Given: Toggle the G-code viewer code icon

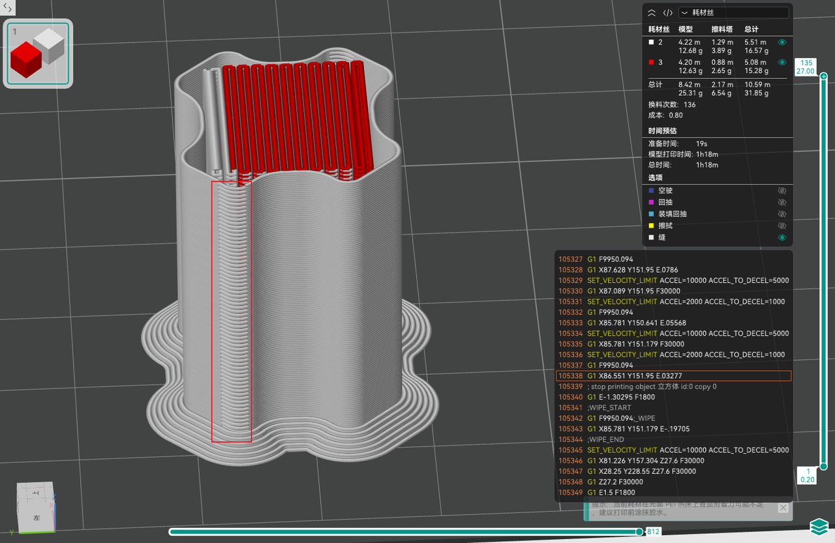Looking at the screenshot, I should [x=667, y=12].
